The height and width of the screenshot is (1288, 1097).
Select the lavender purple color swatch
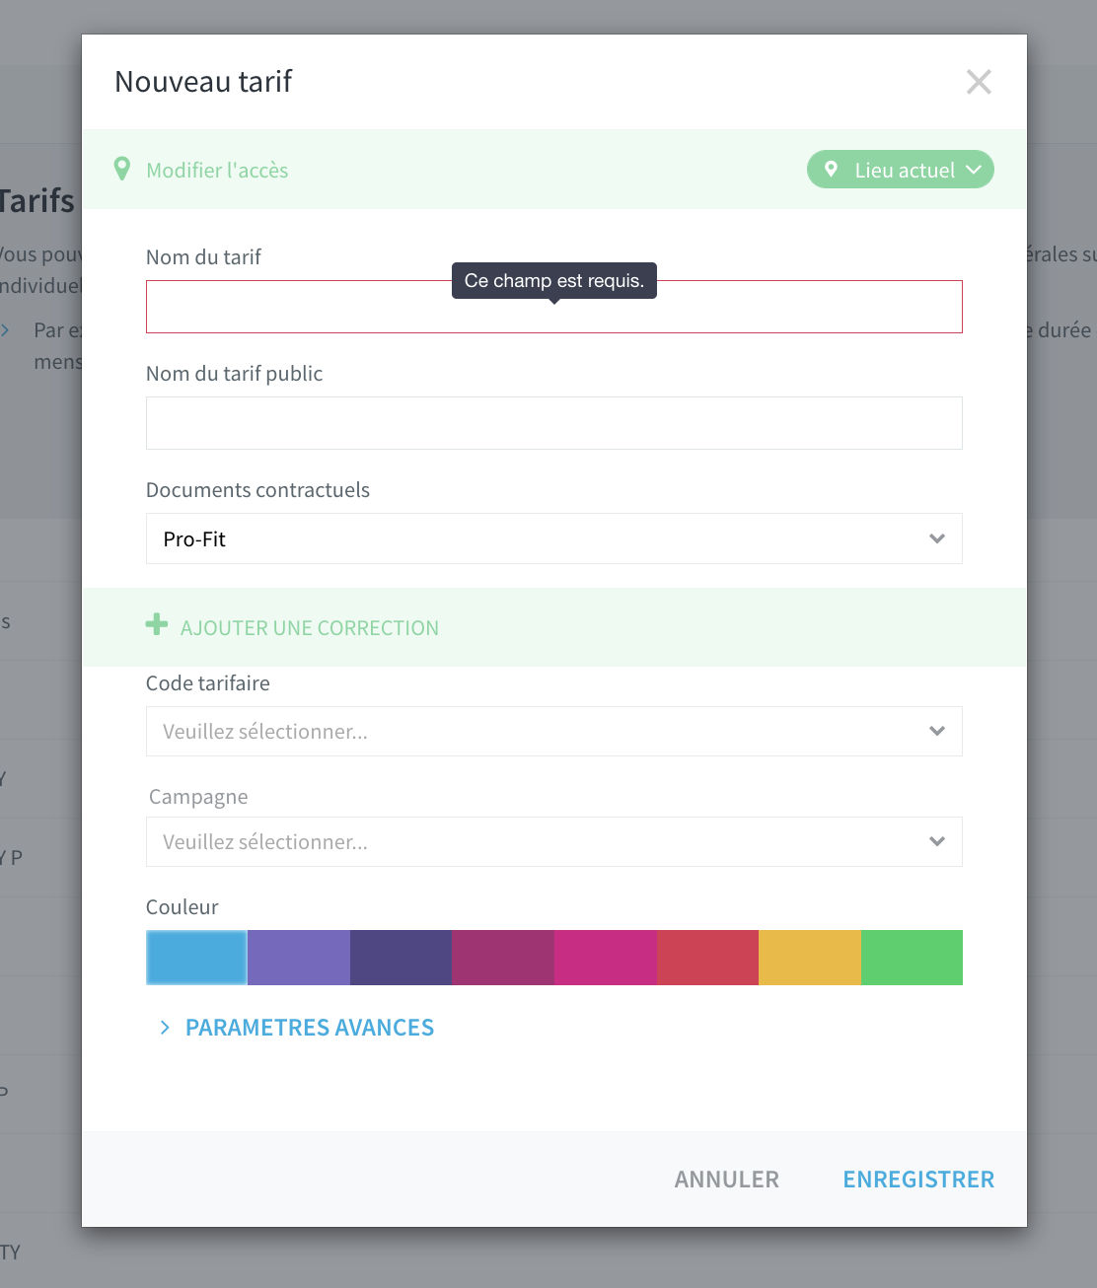click(299, 958)
